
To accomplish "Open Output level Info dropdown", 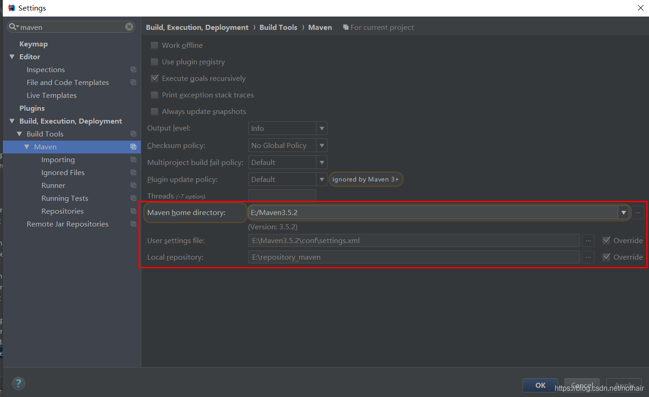I will (287, 128).
